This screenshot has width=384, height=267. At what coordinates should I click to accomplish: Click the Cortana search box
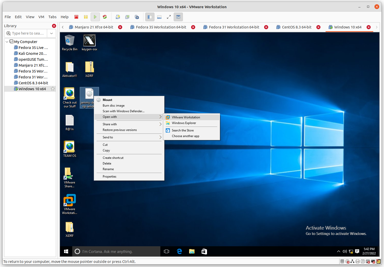point(117,252)
